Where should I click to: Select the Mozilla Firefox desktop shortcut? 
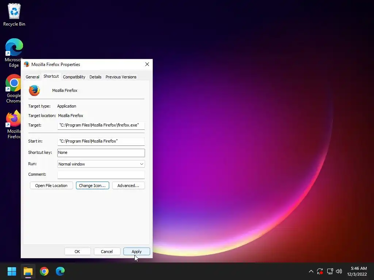click(x=14, y=124)
